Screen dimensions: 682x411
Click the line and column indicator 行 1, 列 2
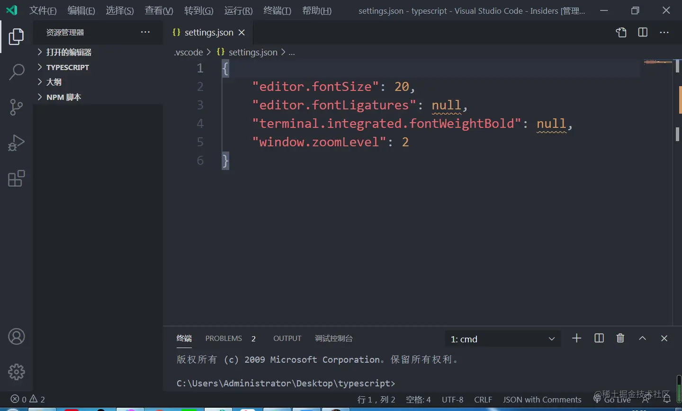tap(376, 400)
